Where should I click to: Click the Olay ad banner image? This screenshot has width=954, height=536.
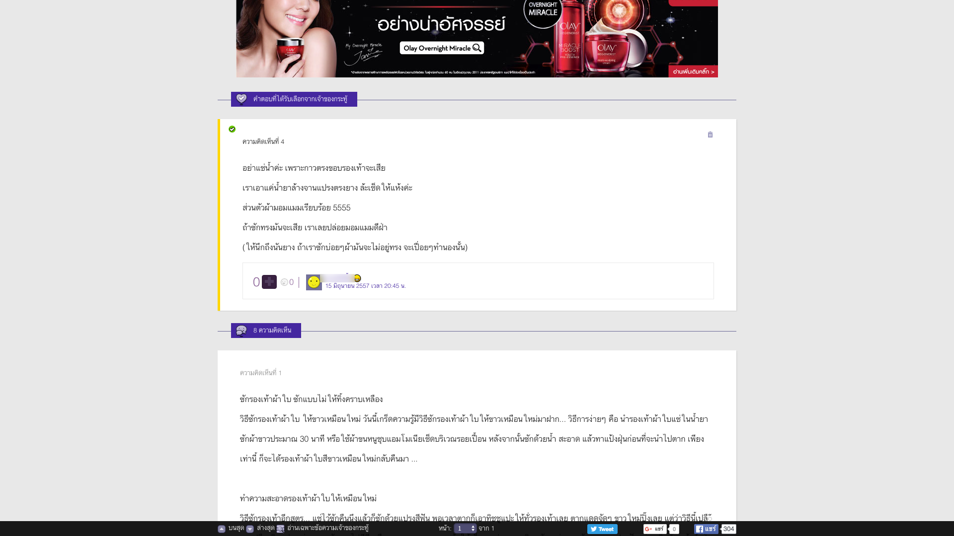point(477,39)
